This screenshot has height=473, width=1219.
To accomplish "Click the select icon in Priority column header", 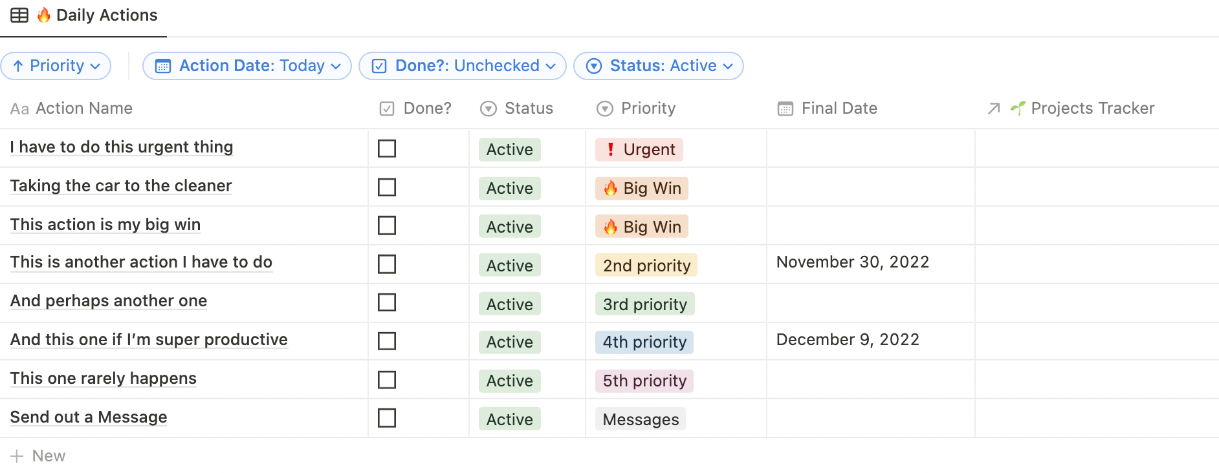I will 605,109.
